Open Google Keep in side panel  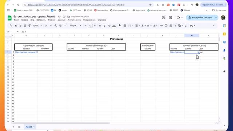point(224,34)
